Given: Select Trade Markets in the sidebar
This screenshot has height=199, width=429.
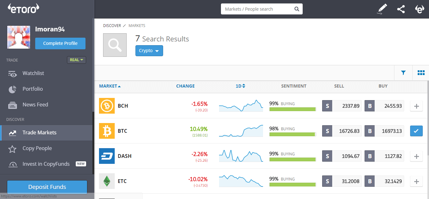Looking at the screenshot, I should tap(46, 132).
